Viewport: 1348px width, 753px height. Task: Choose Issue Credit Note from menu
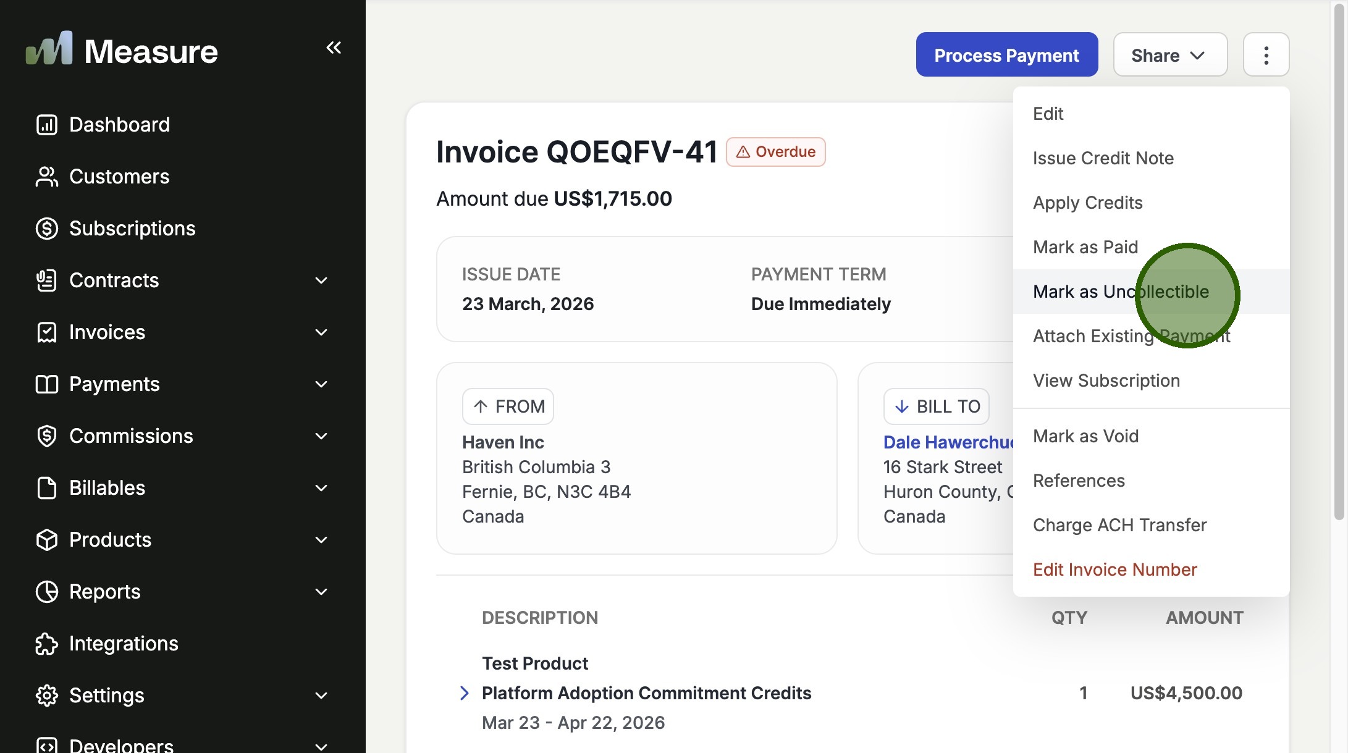pos(1103,158)
